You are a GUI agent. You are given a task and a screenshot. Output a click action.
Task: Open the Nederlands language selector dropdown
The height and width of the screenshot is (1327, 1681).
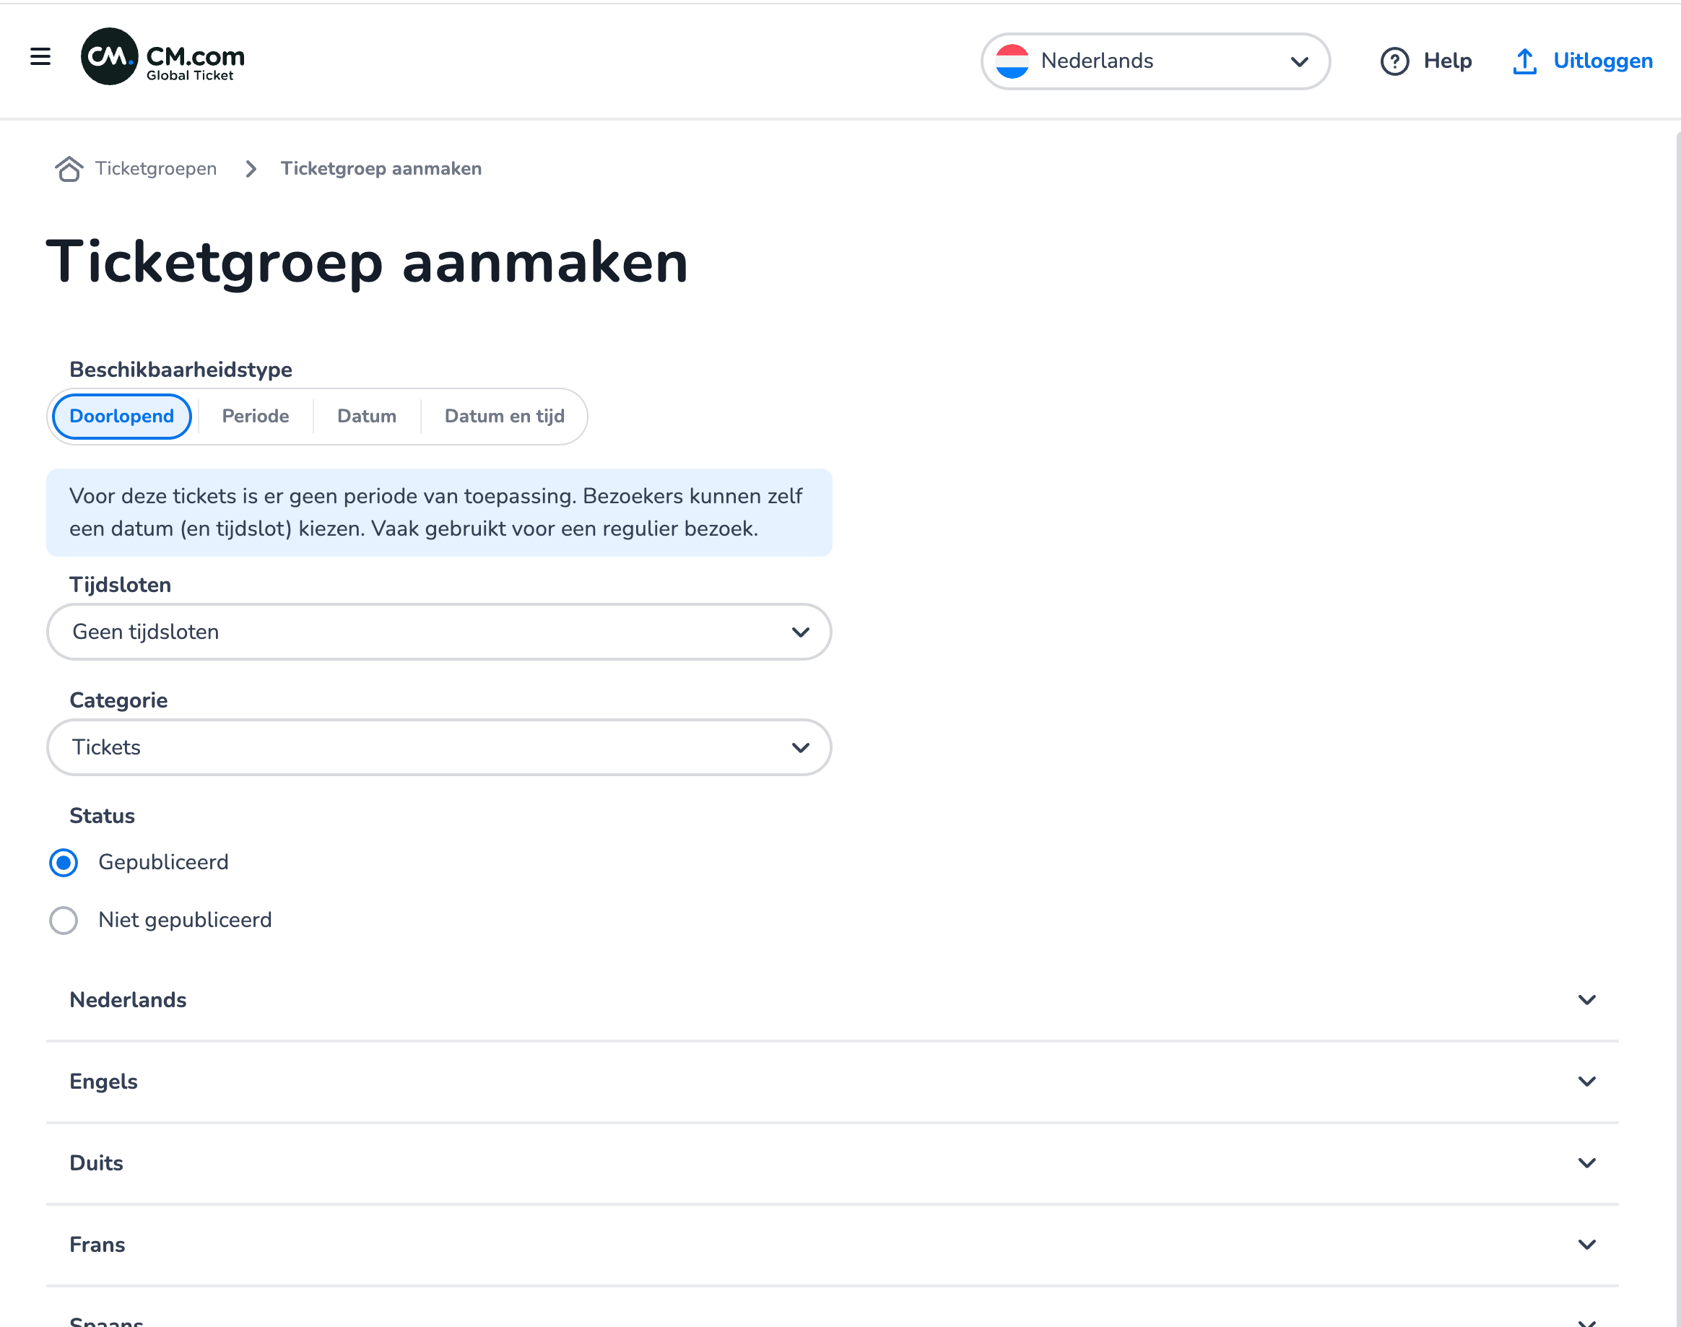click(1155, 61)
